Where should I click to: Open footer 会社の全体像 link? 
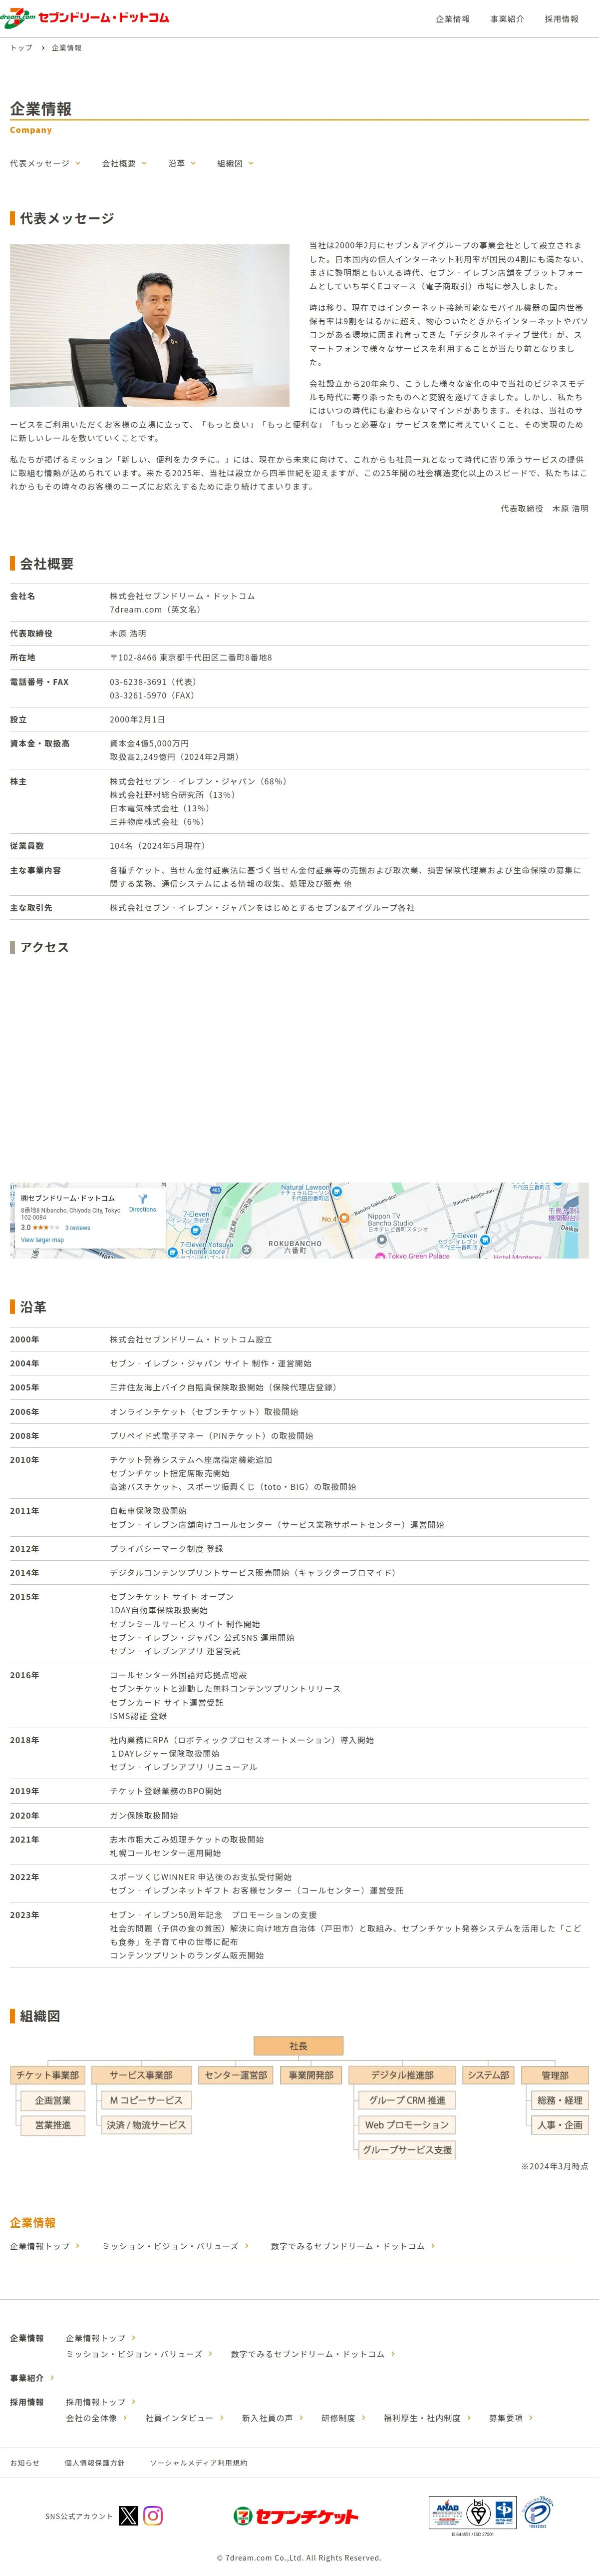[x=96, y=2418]
